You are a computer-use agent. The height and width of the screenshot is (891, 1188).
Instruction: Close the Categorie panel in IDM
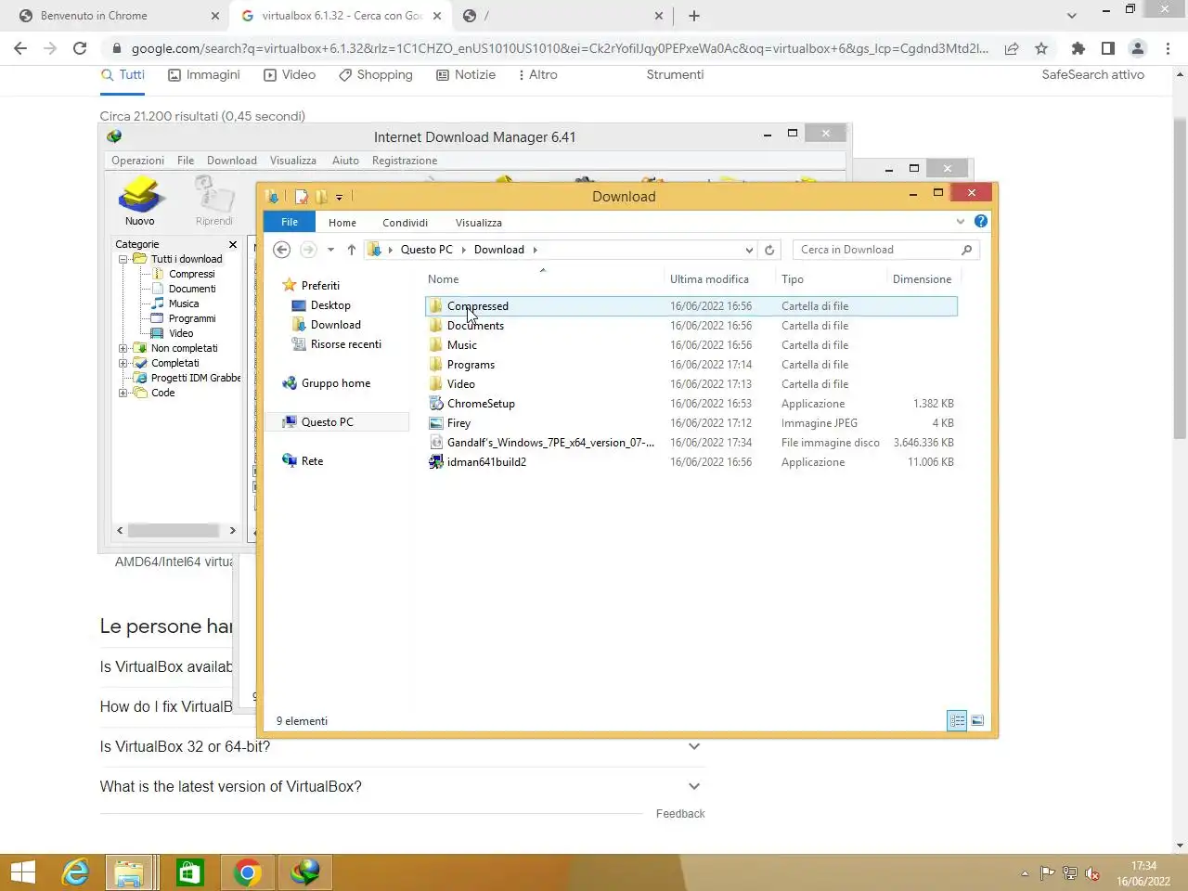click(x=233, y=244)
